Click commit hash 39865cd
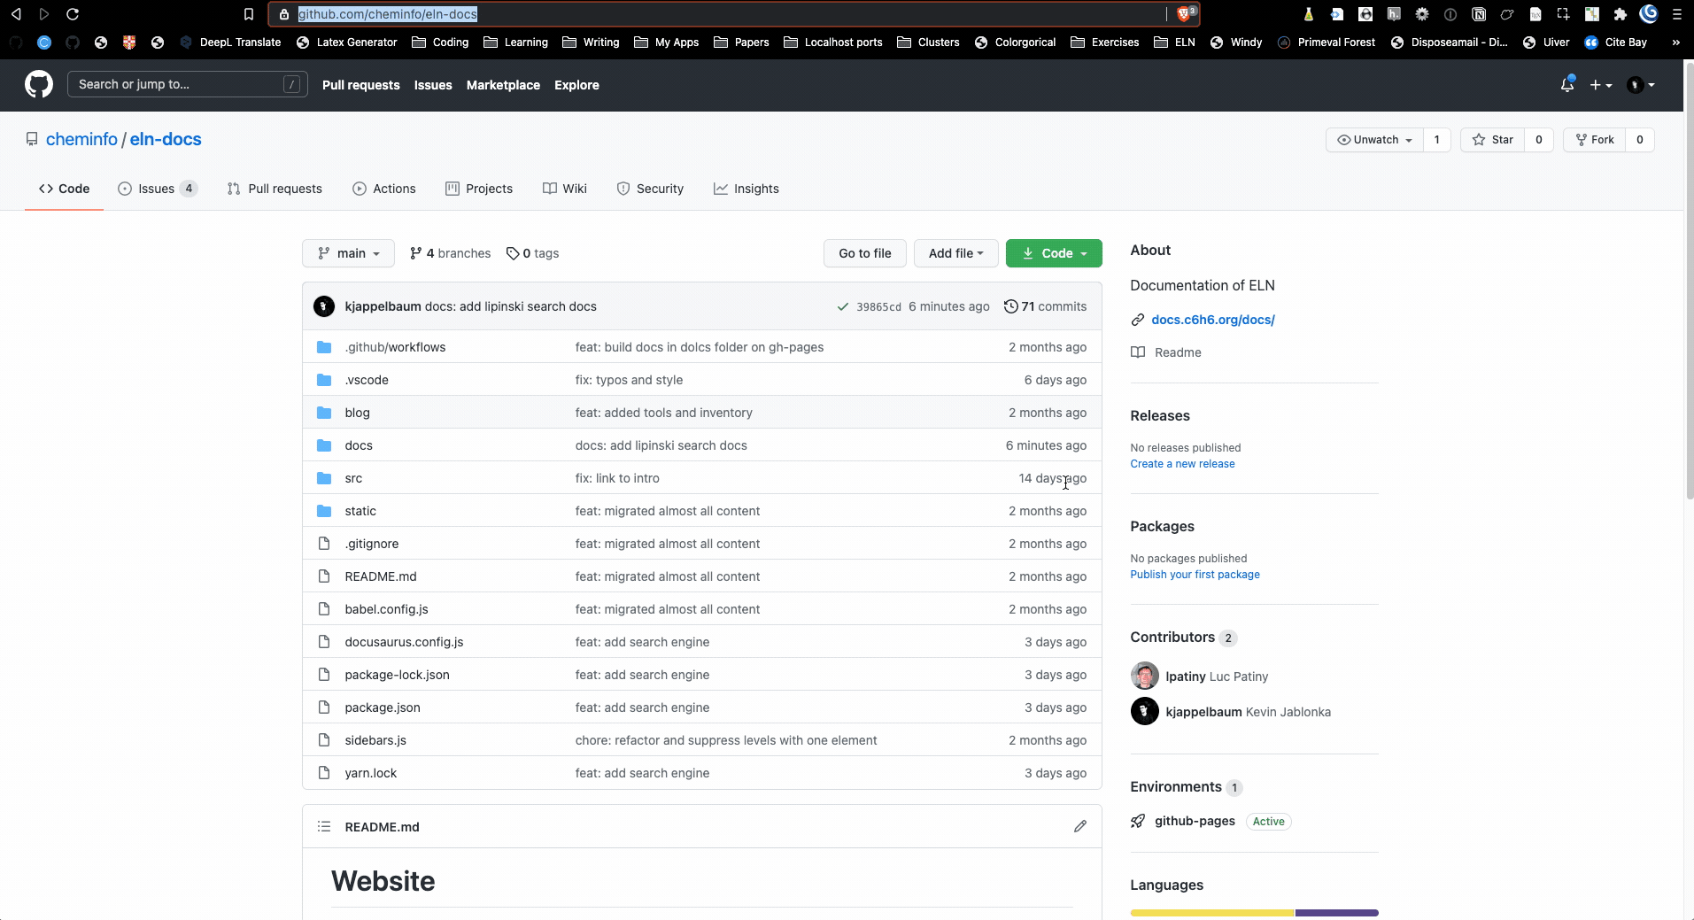Screen dimensions: 1694x920 pos(878,306)
